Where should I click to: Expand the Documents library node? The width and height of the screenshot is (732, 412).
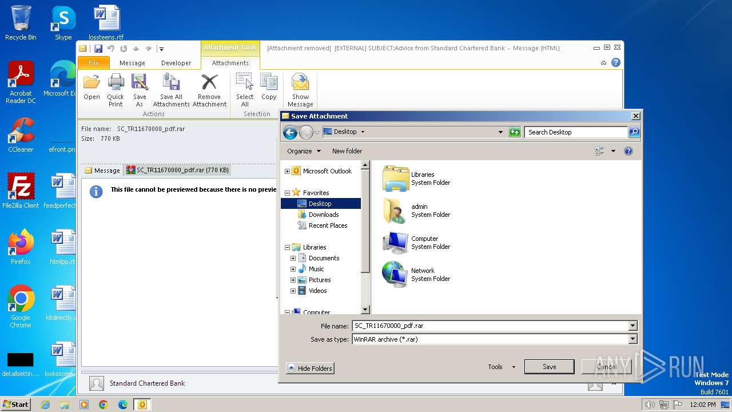click(x=293, y=258)
